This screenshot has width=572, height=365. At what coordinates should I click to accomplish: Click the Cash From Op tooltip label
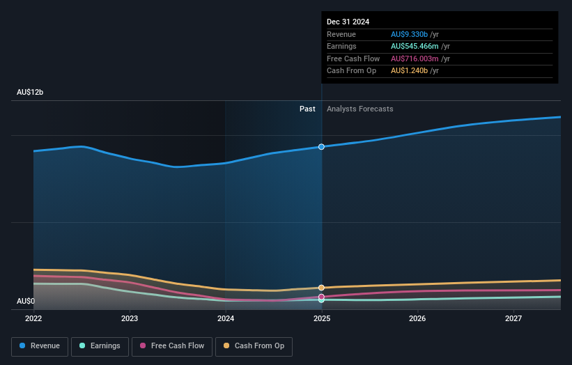[x=351, y=71]
